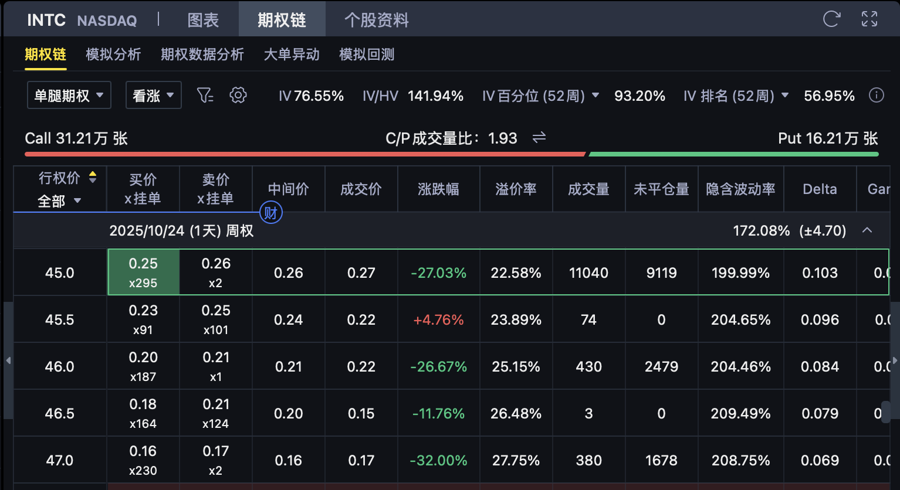Open the 单腿期权 strategy dropdown
This screenshot has width=900, height=490.
[69, 96]
